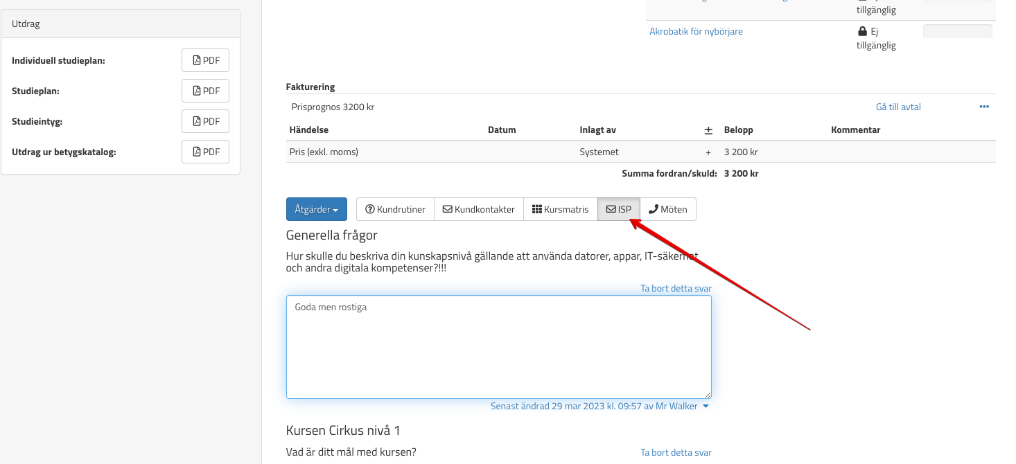Open the Kundrutiner help button

pos(395,209)
